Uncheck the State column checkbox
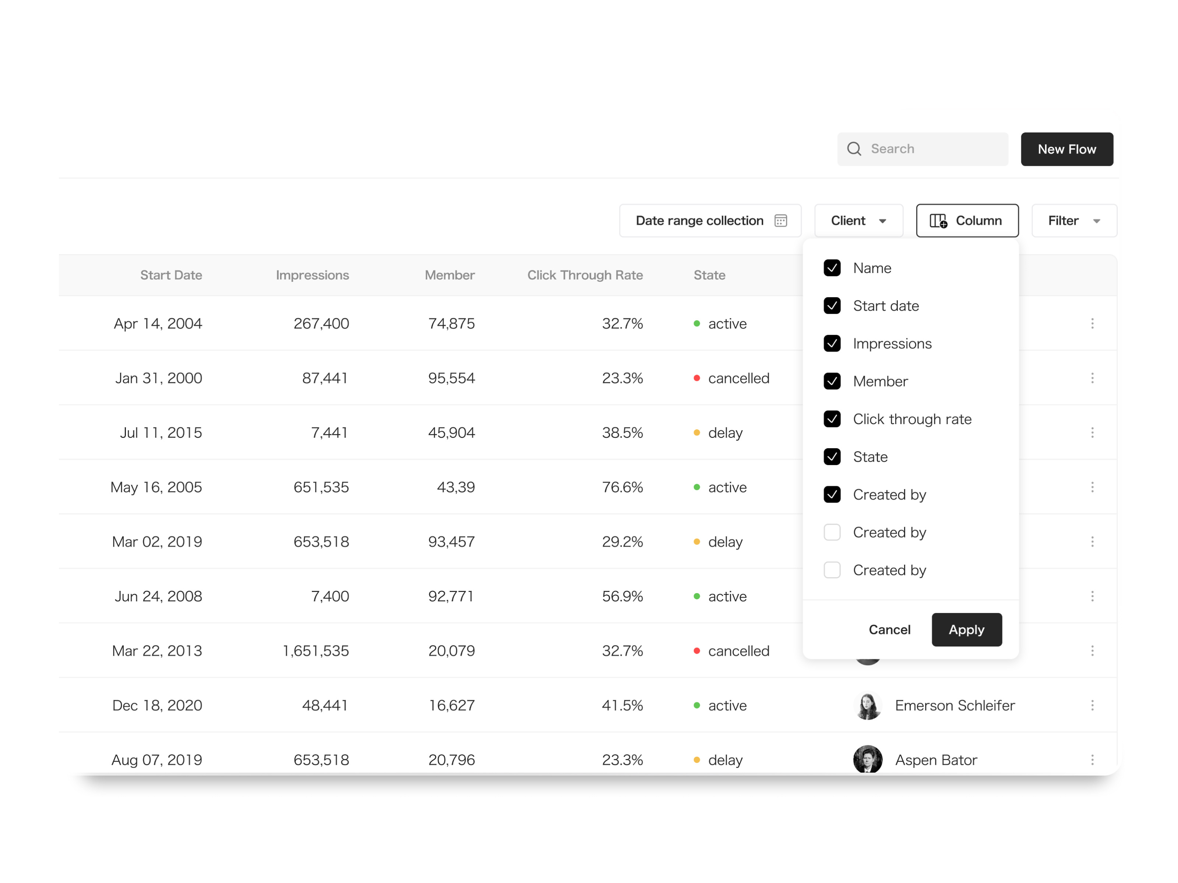 [832, 457]
